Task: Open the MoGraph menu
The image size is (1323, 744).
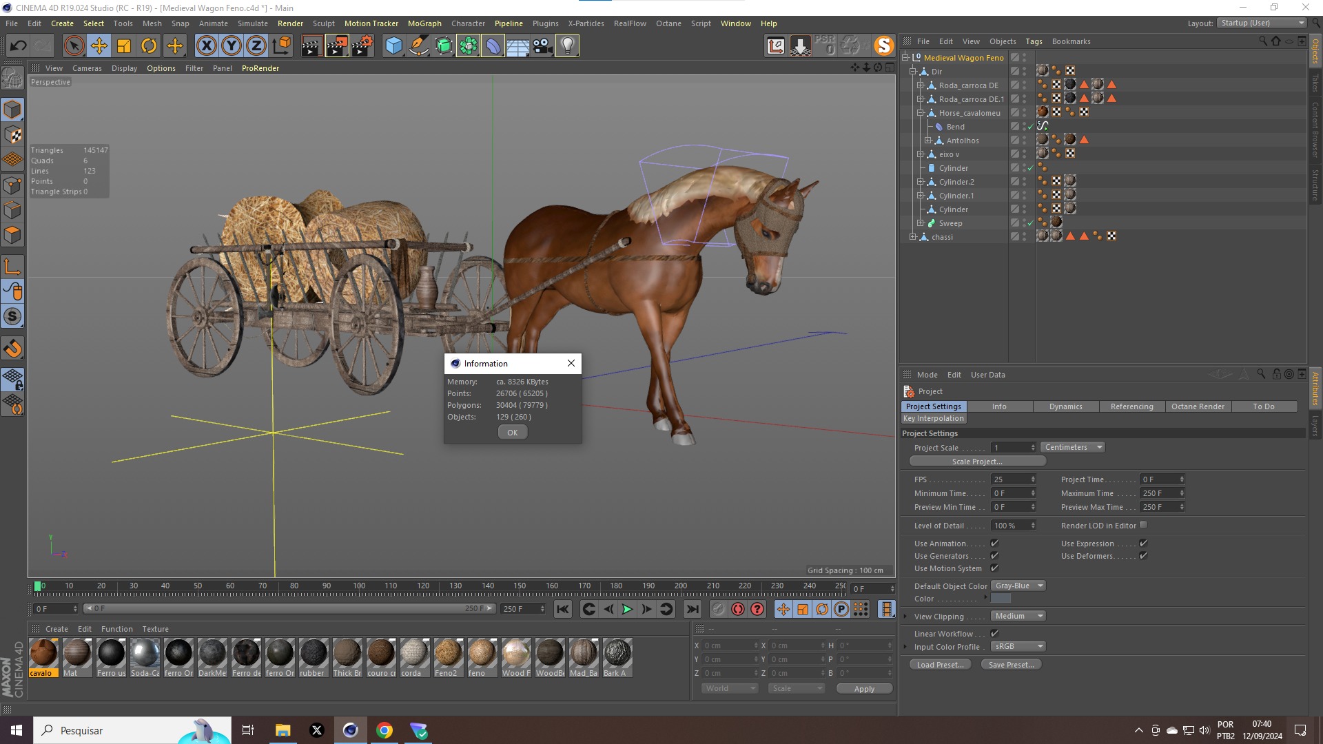Action: pyautogui.click(x=424, y=23)
